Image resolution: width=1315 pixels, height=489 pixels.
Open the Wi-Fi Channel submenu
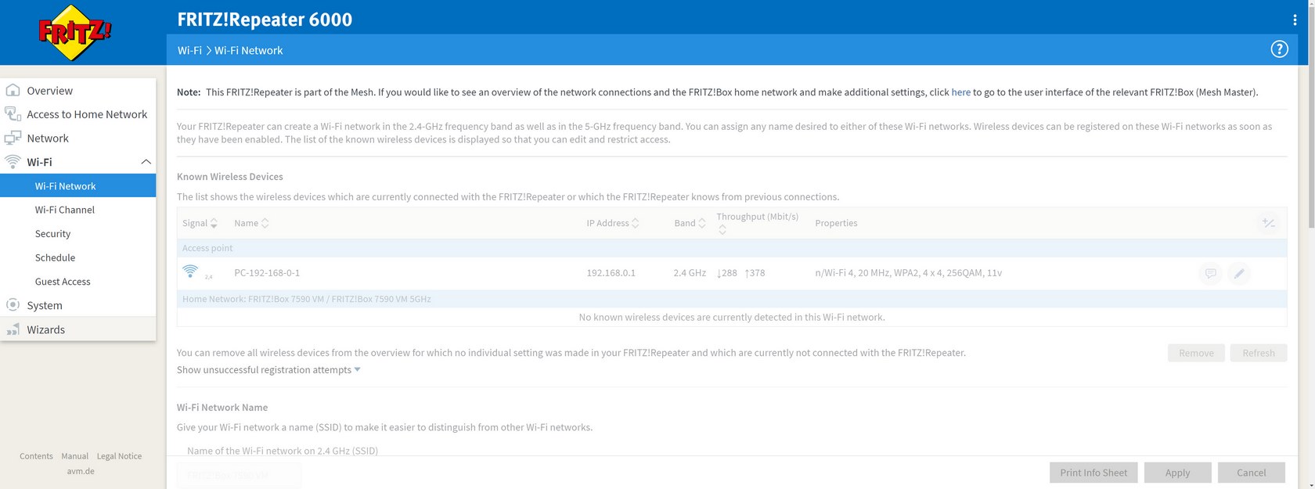click(65, 210)
